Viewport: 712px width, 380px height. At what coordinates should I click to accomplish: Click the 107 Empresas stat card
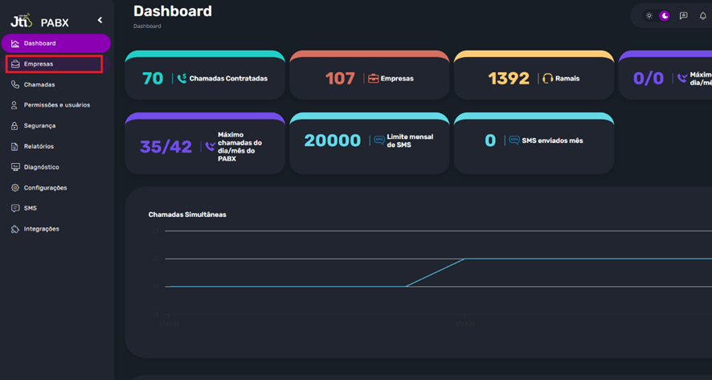[x=369, y=78]
